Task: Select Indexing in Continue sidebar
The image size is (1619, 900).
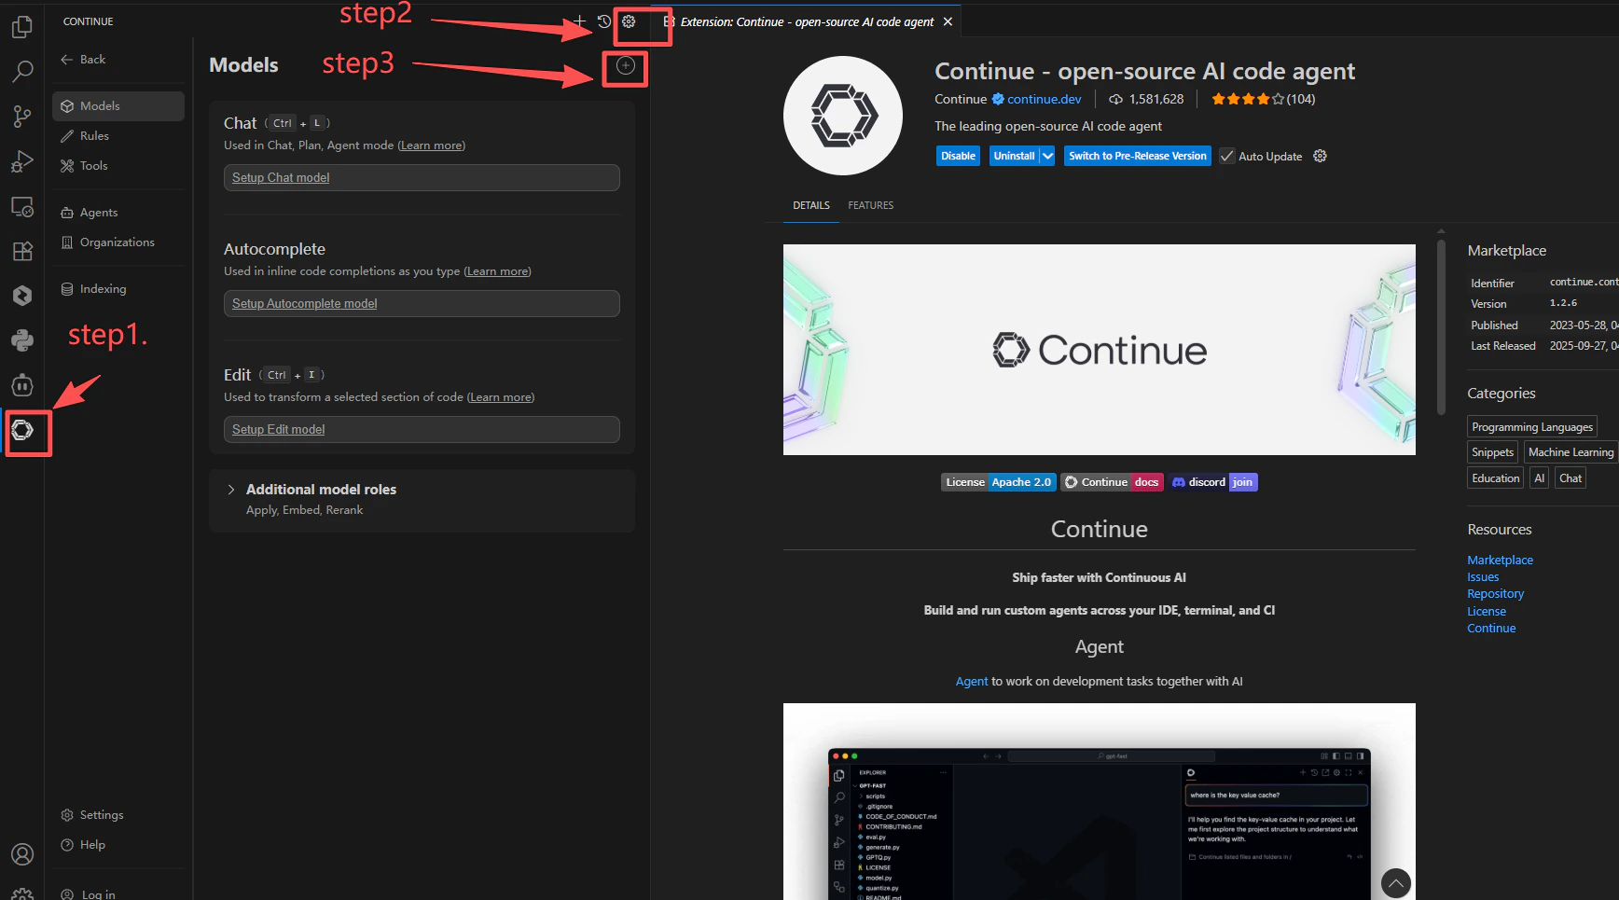Action: click(x=118, y=288)
